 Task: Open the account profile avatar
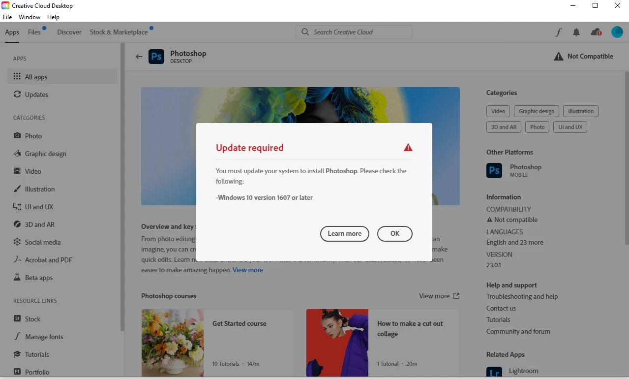(x=617, y=32)
